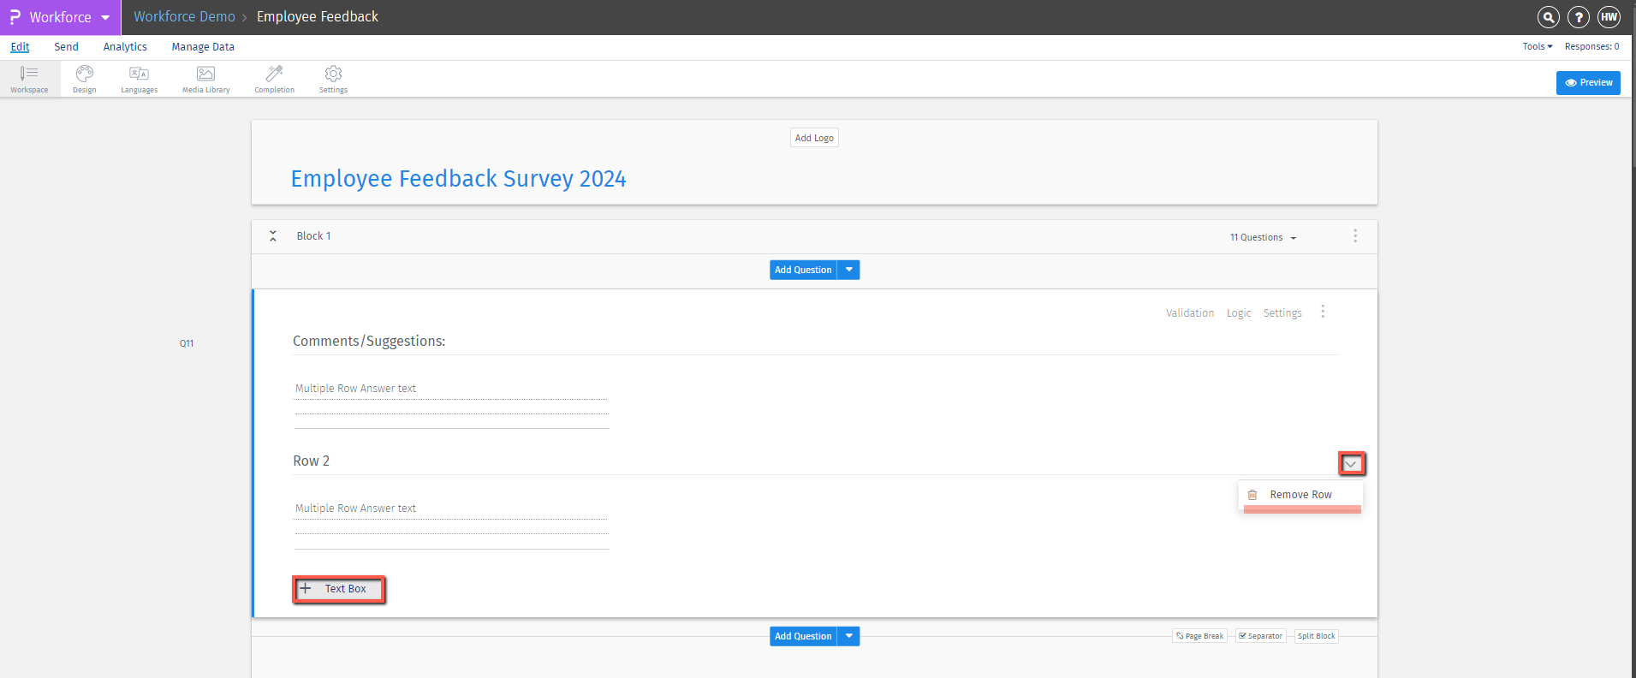Click the Block 1 title
Image resolution: width=1636 pixels, height=678 pixels.
313,236
